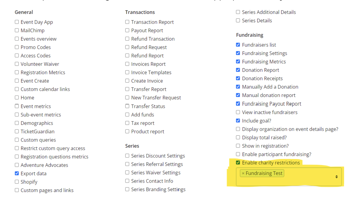The width and height of the screenshot is (348, 202).
Task: Check the MailChimp permission
Action: [17, 30]
